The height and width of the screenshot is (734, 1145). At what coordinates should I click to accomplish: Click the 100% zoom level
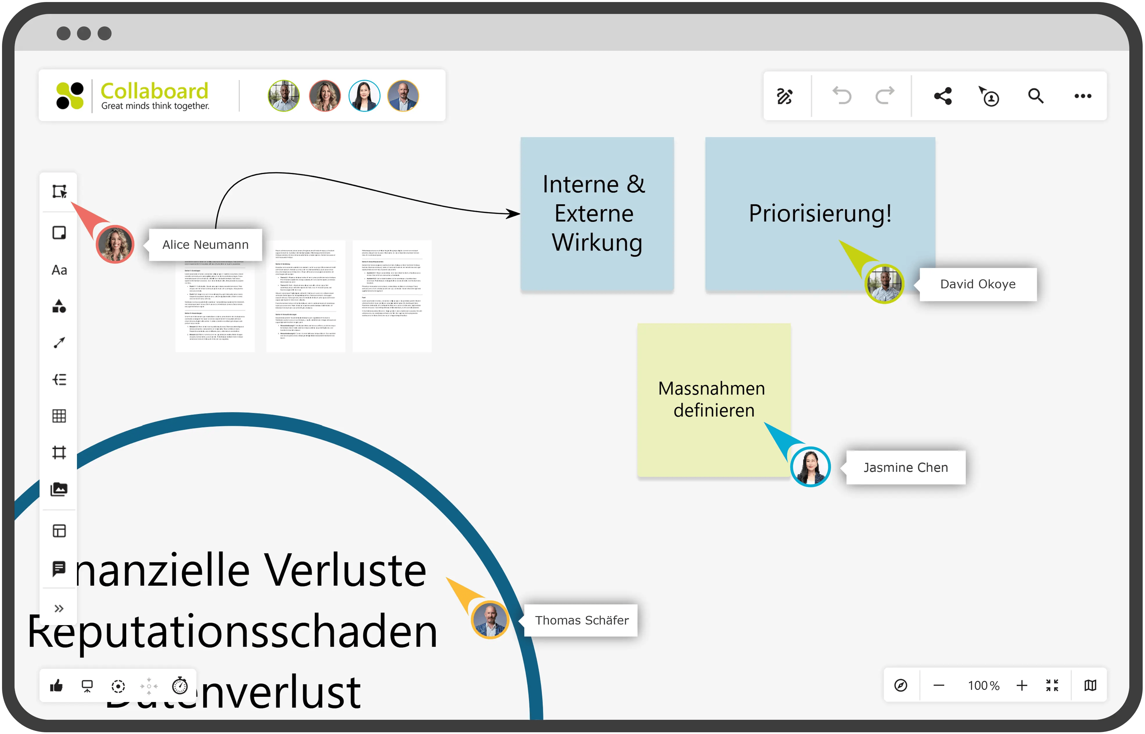click(983, 686)
